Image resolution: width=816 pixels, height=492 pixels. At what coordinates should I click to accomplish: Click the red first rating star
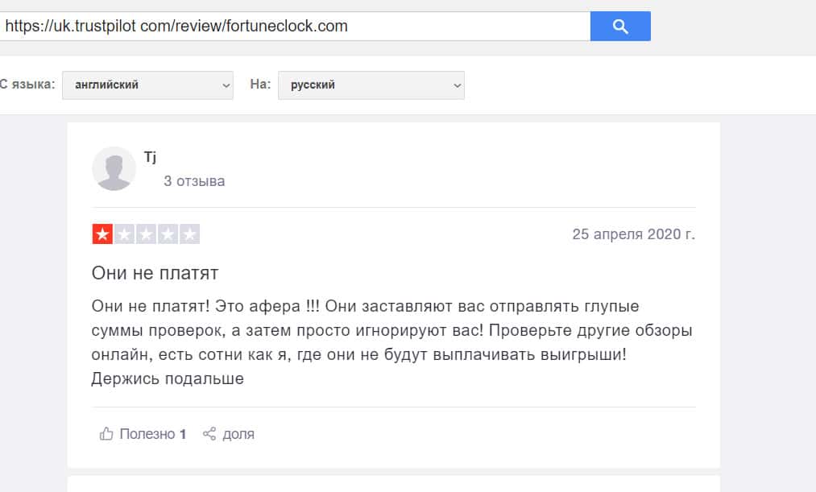(x=103, y=234)
